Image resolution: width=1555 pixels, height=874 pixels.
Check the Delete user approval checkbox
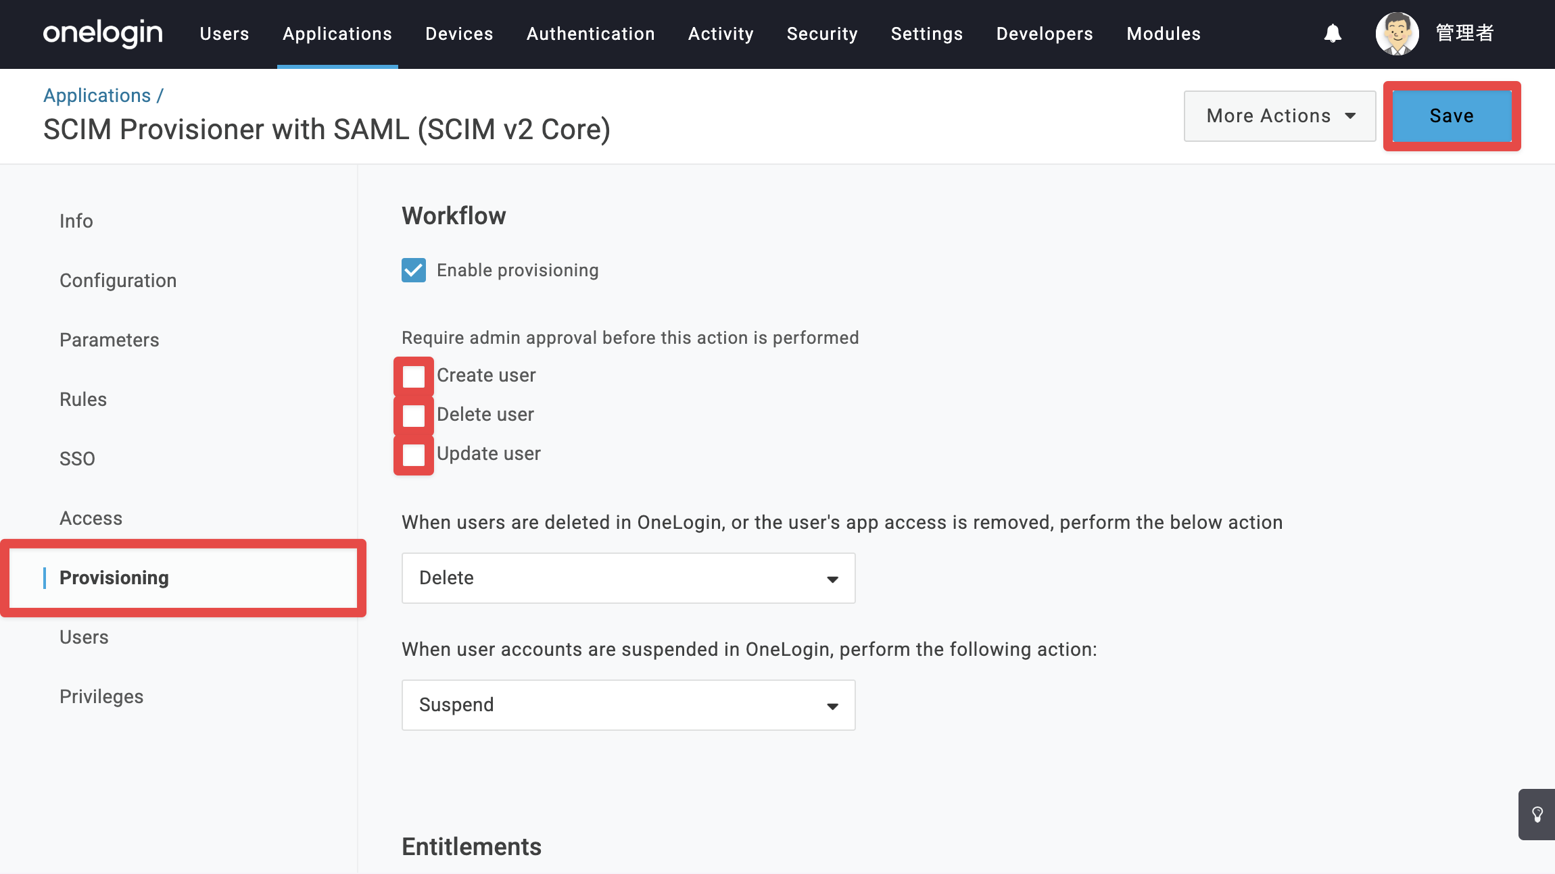click(x=414, y=415)
